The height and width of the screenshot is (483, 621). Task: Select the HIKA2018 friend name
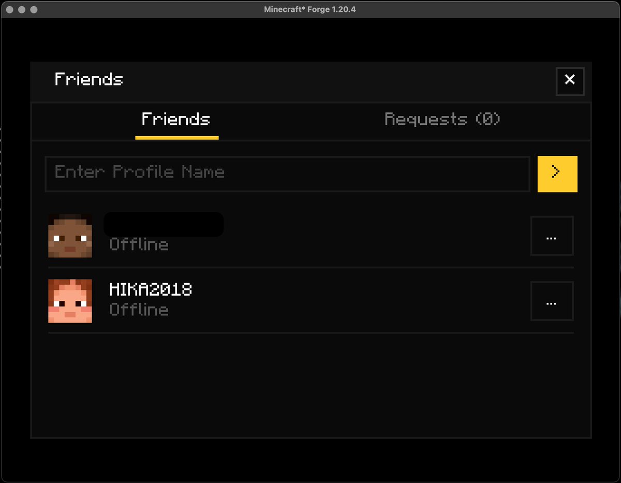point(151,289)
